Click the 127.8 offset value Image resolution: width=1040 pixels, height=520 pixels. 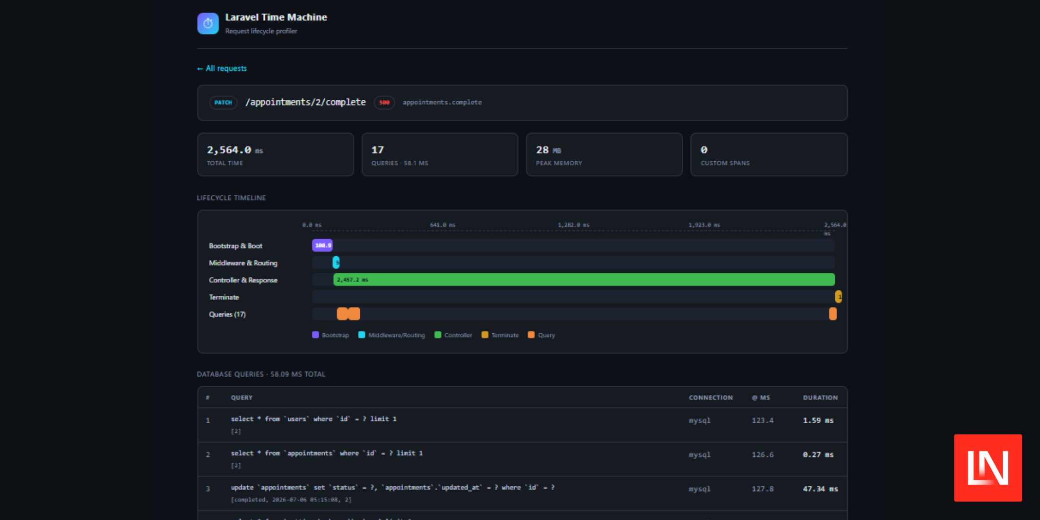pyautogui.click(x=763, y=489)
